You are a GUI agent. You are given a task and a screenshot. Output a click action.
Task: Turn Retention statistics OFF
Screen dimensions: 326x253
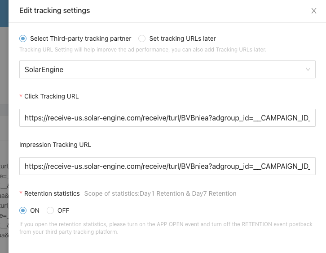(x=50, y=210)
